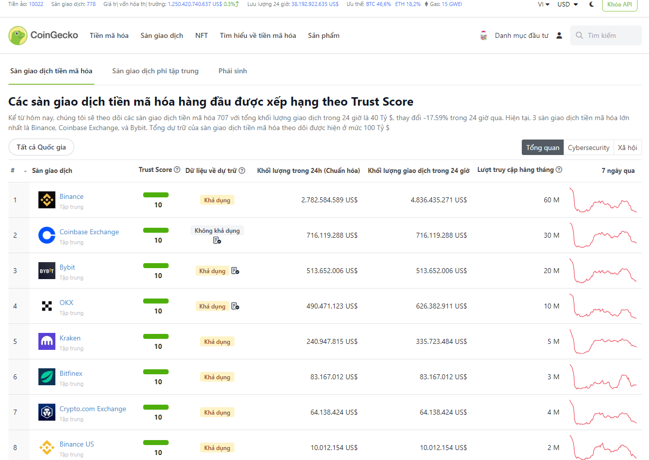Viewport: 649px width, 460px height.
Task: Click Gas 15 GWEI value
Action: click(x=452, y=4)
